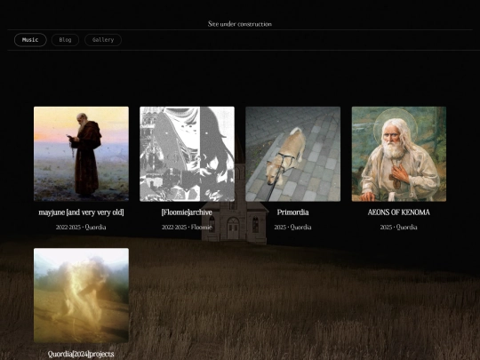Click '2025 • Quordia' under AEONS OF KENOMA
Viewport: 480px width, 360px height.
click(399, 228)
